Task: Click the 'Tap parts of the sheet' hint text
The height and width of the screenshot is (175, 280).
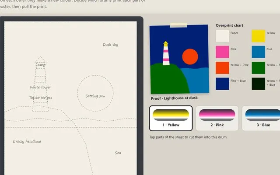Action: click(x=189, y=137)
